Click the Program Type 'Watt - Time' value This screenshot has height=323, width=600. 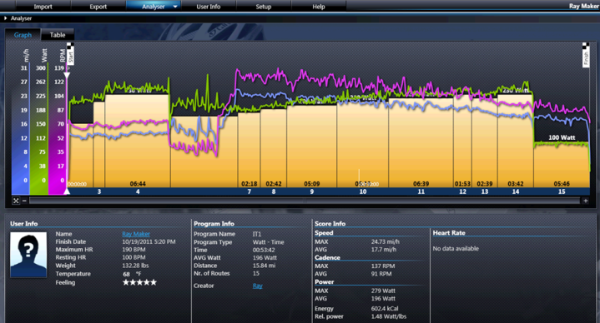pos(268,242)
